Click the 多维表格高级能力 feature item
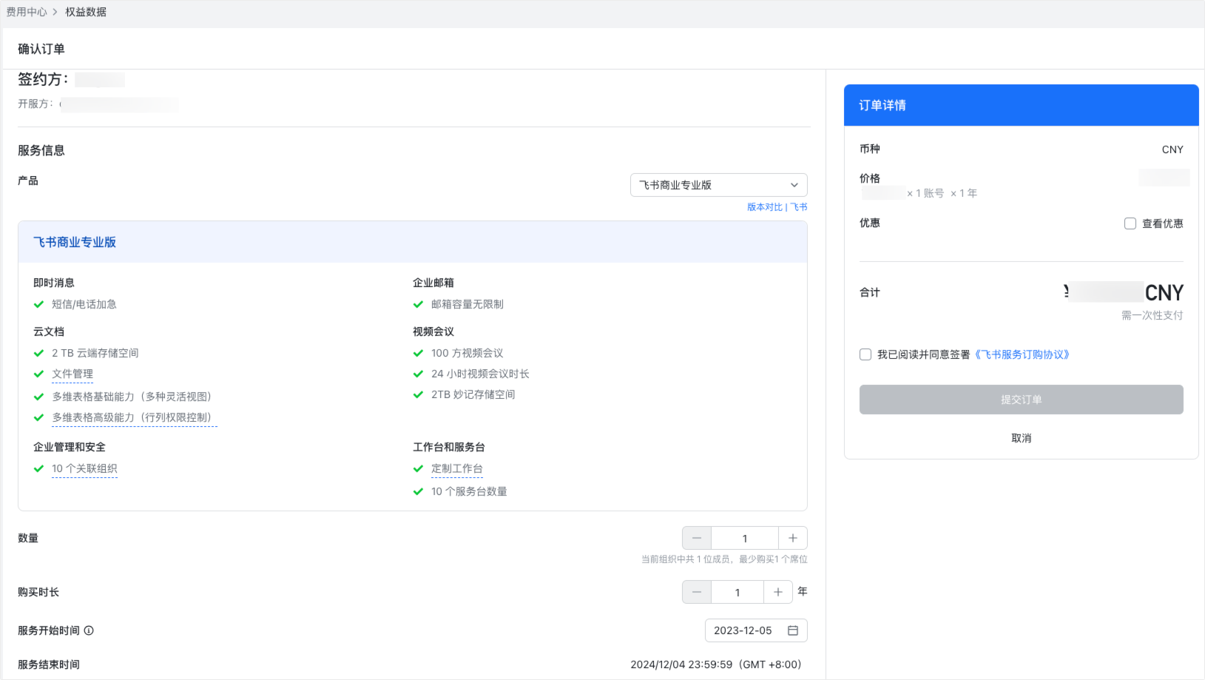Screen dimensions: 1205x680 pyautogui.click(x=133, y=417)
